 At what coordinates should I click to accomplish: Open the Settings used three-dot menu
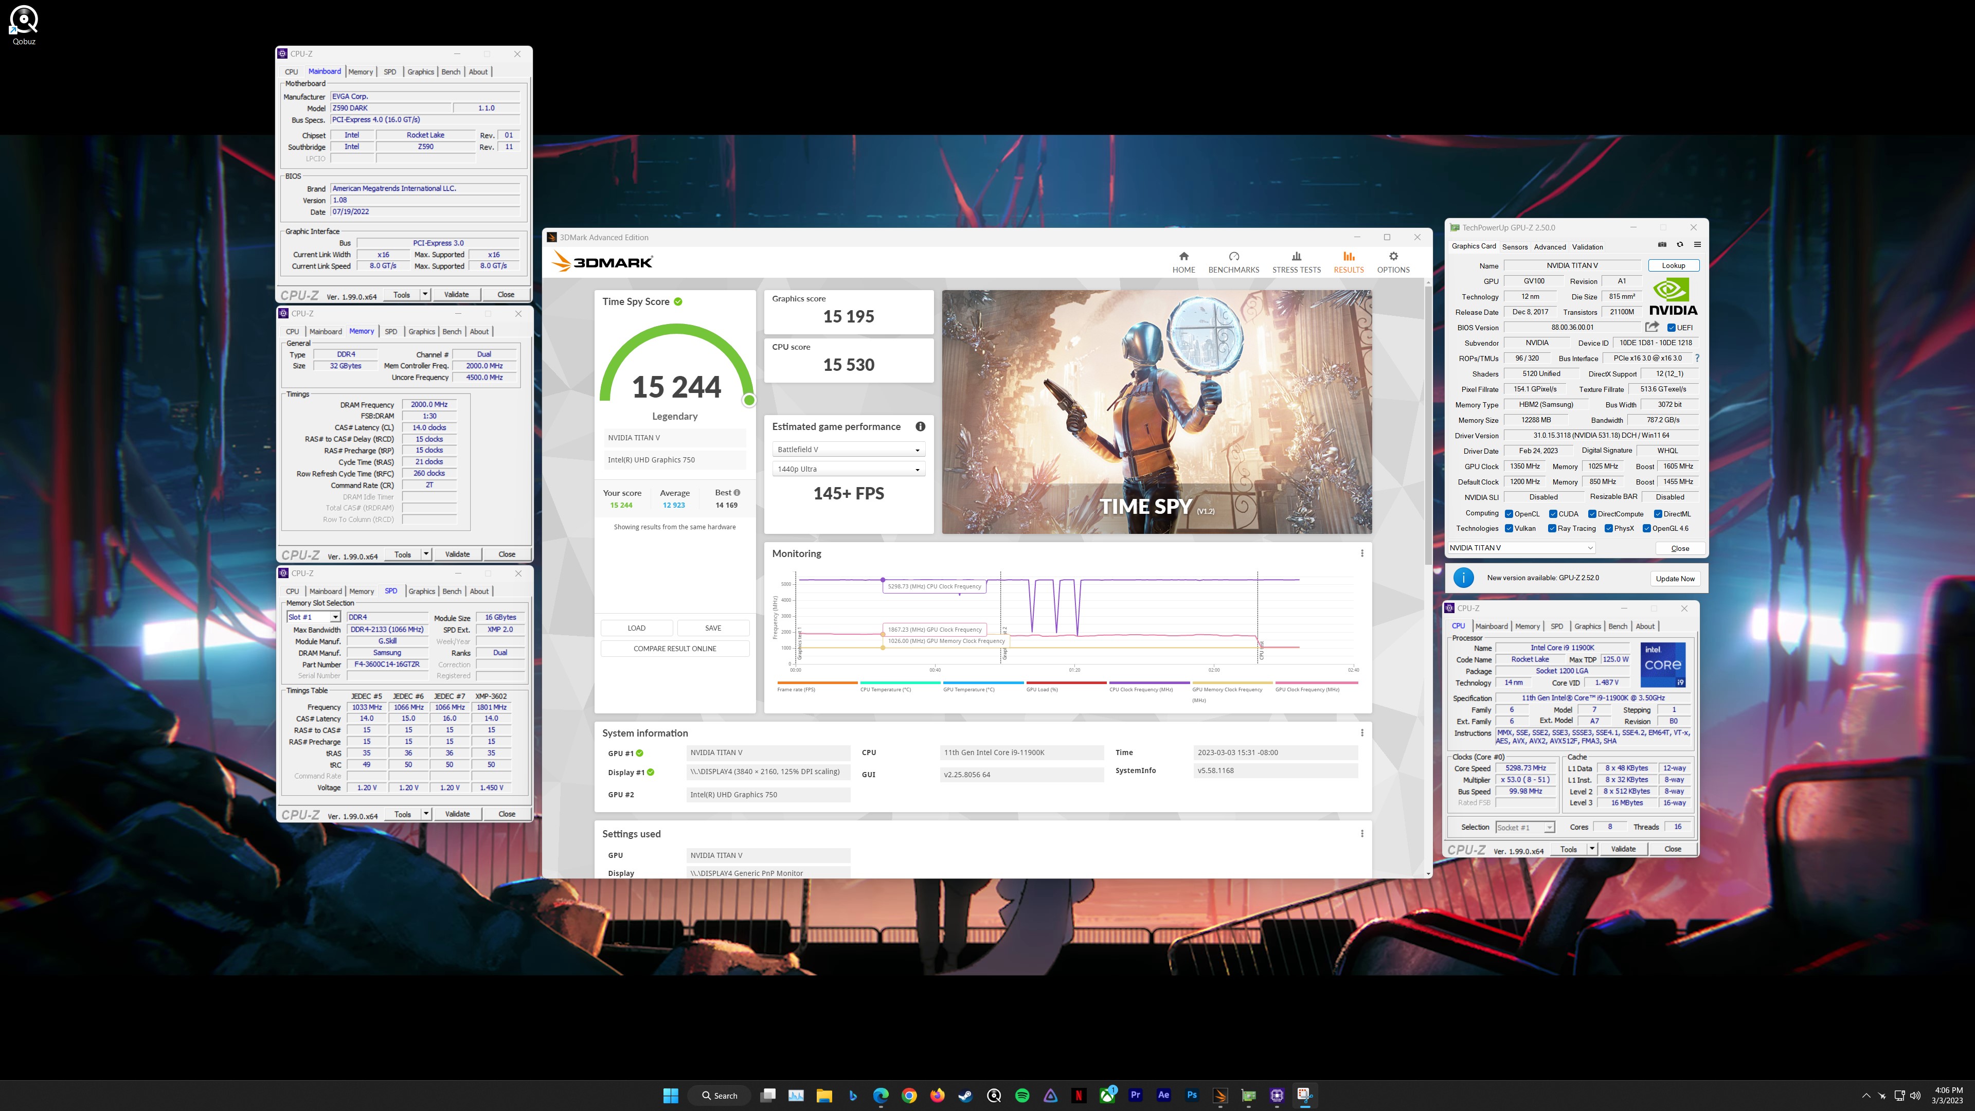coord(1361,833)
